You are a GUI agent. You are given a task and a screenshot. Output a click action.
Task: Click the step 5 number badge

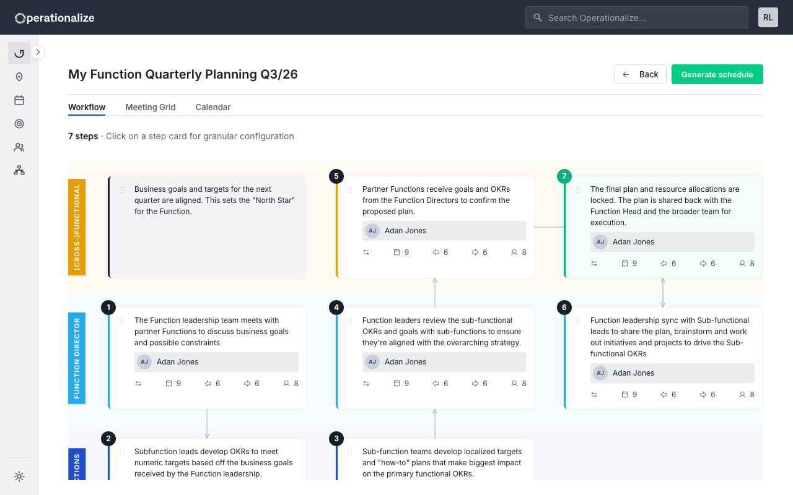336,176
